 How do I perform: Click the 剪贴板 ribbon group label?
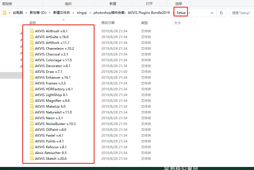(7, 4)
